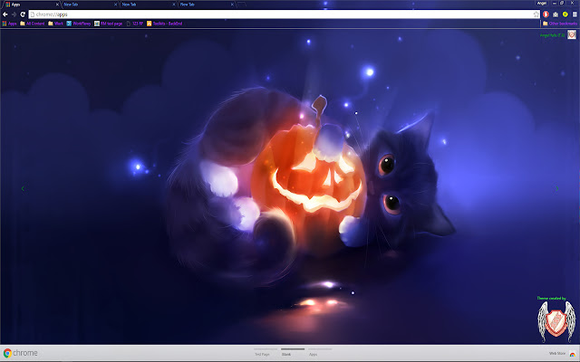580x362 pixels.
Task: Open the Chrome hamburger menu
Action: (575, 14)
